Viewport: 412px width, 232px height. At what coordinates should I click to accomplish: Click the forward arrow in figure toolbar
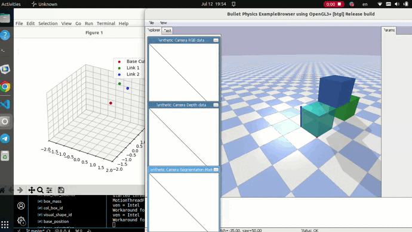20,190
